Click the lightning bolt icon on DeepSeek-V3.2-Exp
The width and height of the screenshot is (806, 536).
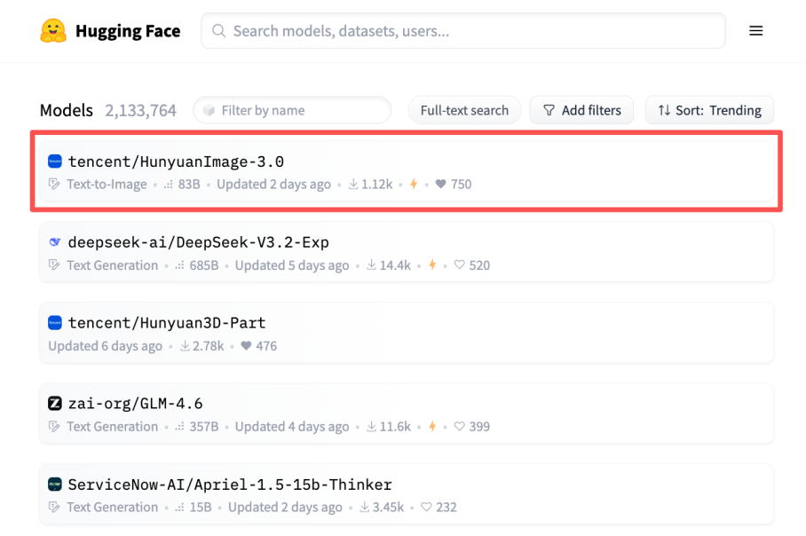coord(432,265)
